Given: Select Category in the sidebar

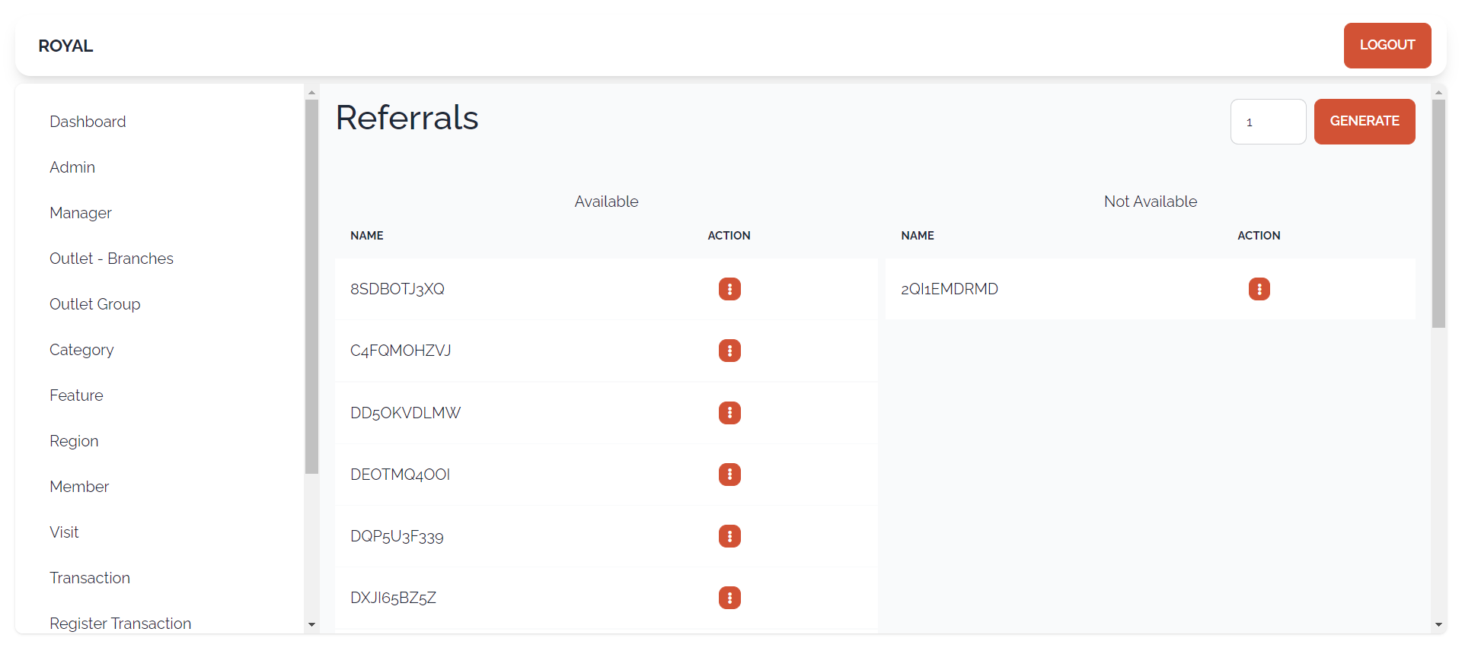Looking at the screenshot, I should (81, 350).
